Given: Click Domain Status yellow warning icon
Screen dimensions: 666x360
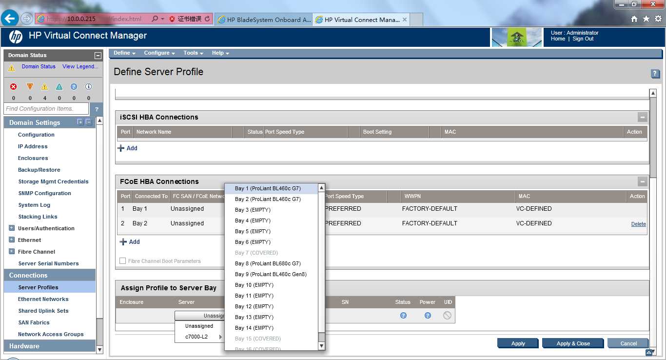Looking at the screenshot, I should [x=11, y=68].
